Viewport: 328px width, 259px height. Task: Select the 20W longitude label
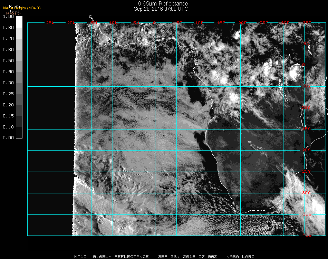(71, 23)
